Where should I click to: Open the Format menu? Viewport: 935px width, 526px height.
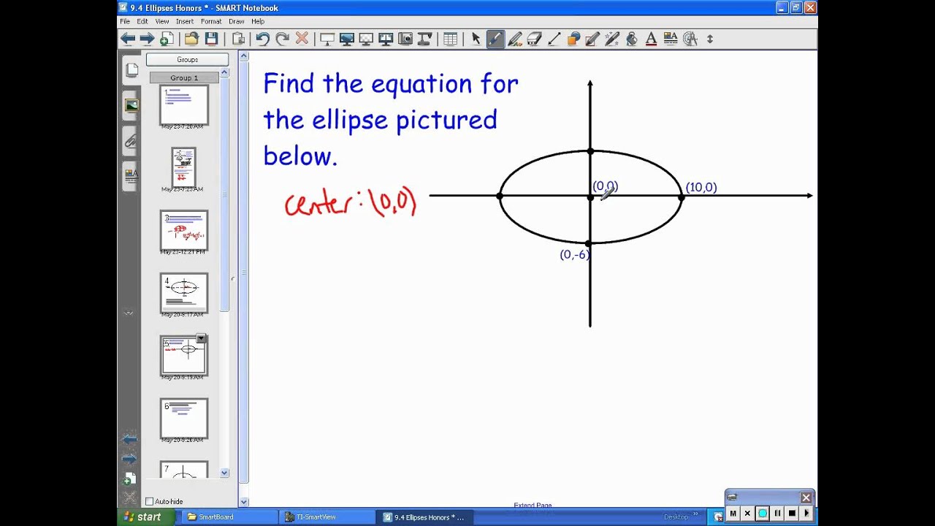point(211,21)
